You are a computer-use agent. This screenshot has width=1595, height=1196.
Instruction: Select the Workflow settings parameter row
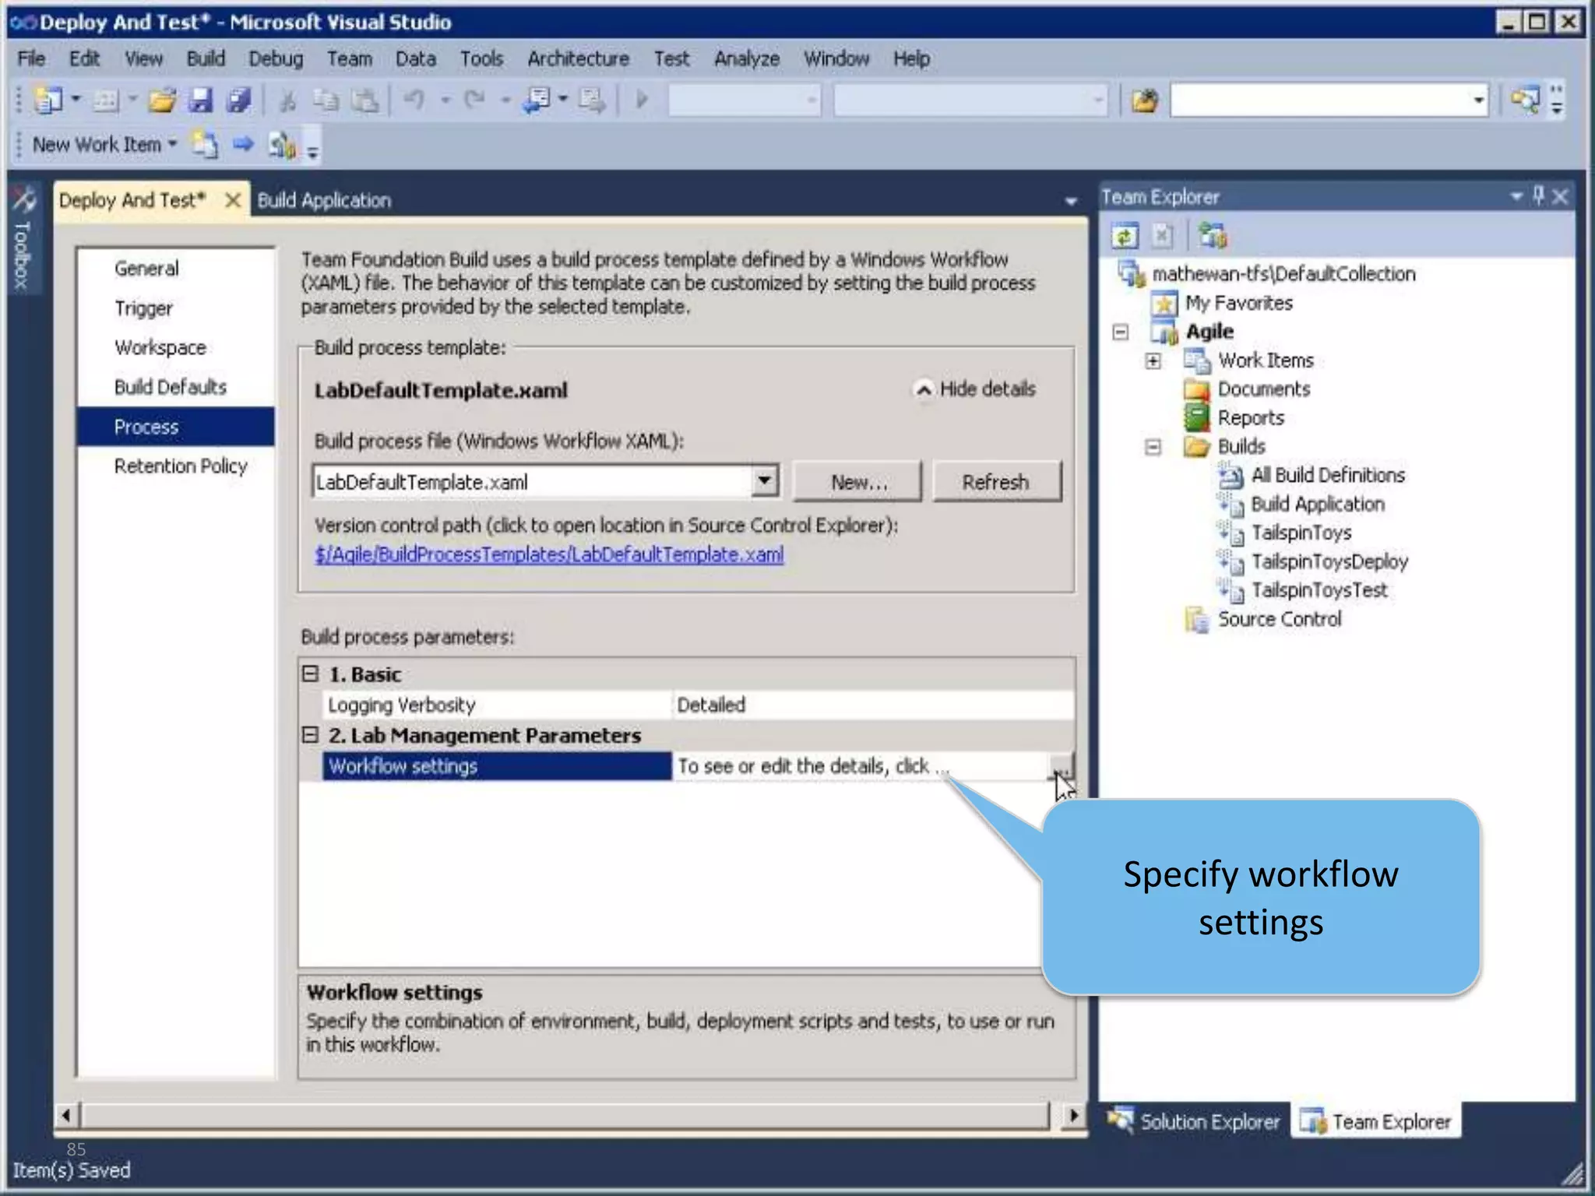point(497,765)
